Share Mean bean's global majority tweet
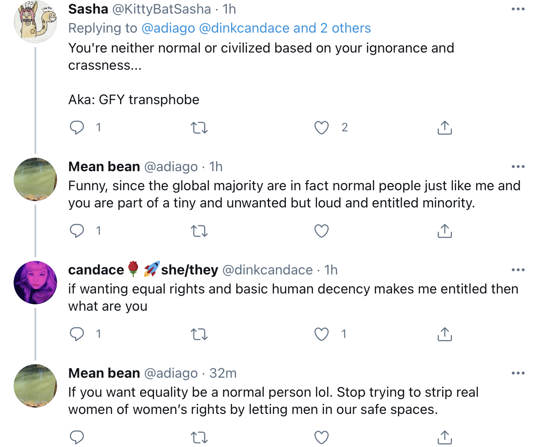The image size is (536, 447). [445, 231]
